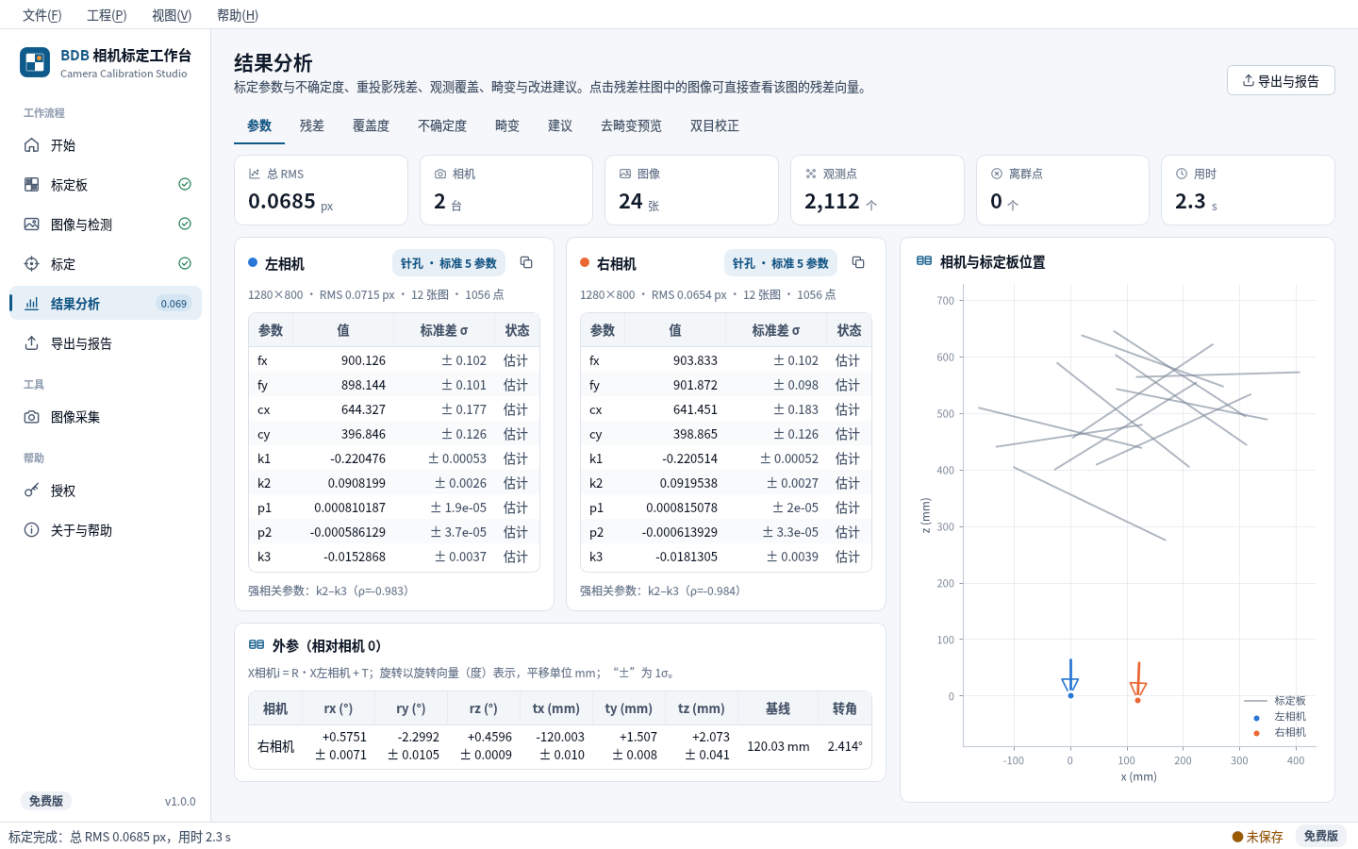The image size is (1358, 849).
Task: Click left camera fx value 900.126
Action: pos(363,360)
